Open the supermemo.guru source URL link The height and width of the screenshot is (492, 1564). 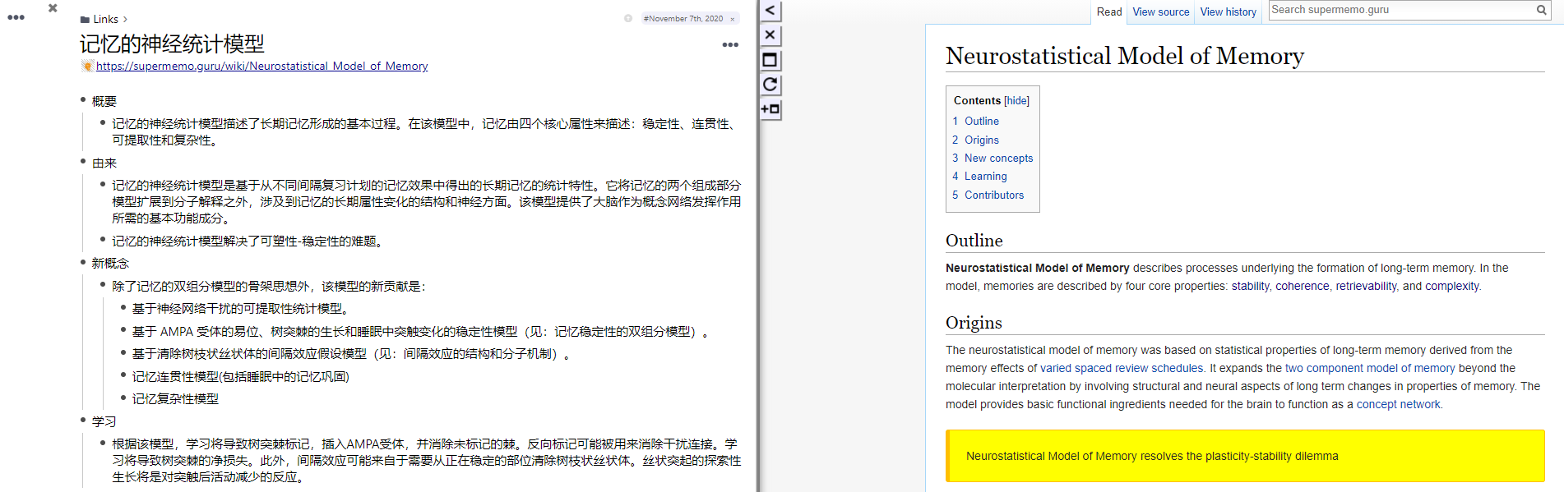tap(261, 66)
